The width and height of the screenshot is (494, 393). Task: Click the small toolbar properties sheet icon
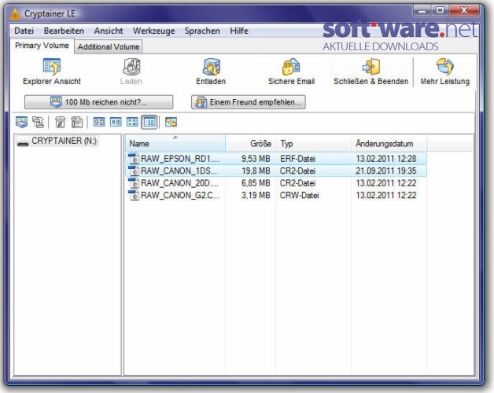pos(76,122)
